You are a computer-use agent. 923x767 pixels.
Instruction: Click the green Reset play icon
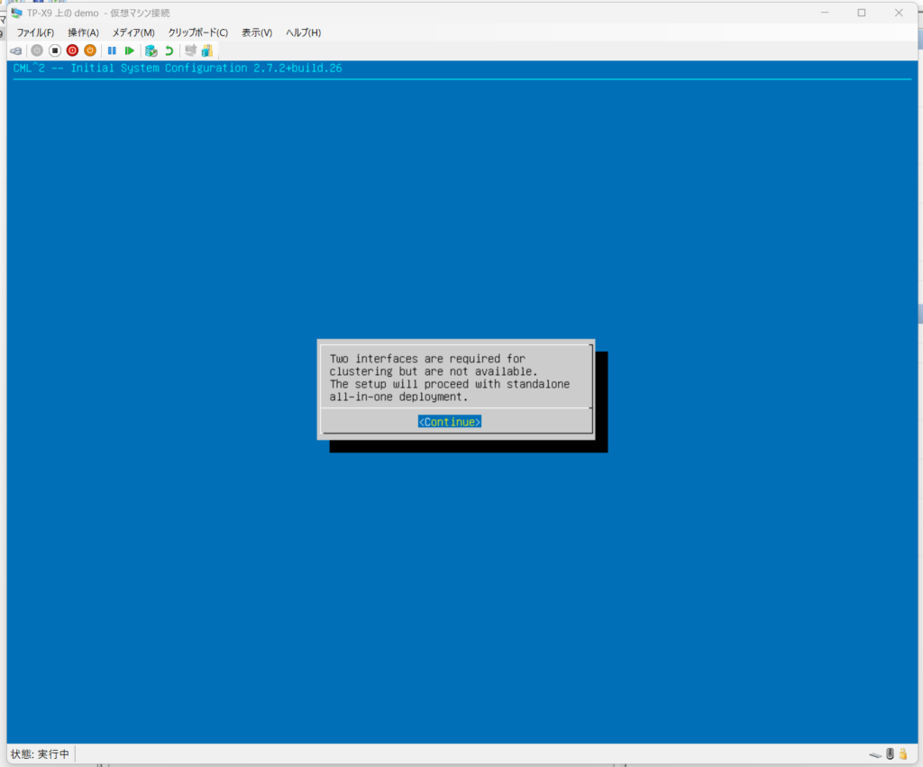coord(130,50)
